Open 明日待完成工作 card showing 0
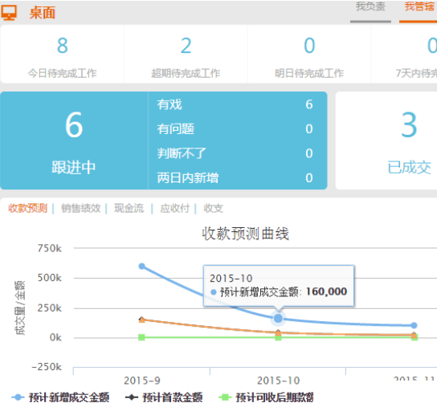Viewport: 437px width, 403px height. click(309, 54)
